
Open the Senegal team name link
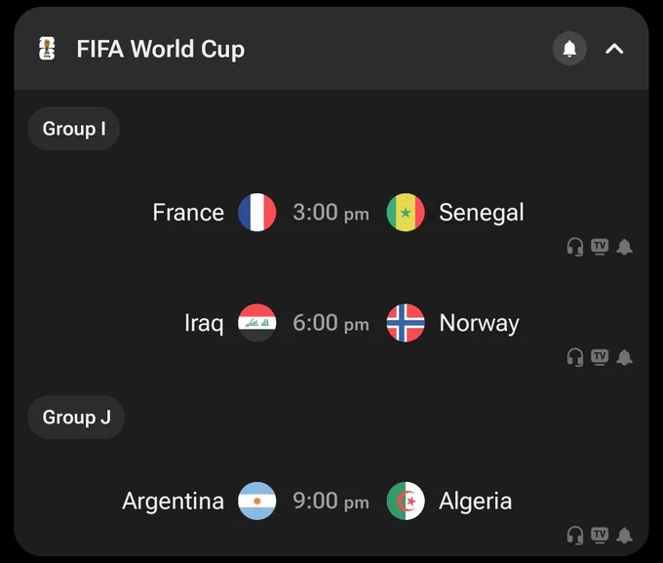coord(482,213)
